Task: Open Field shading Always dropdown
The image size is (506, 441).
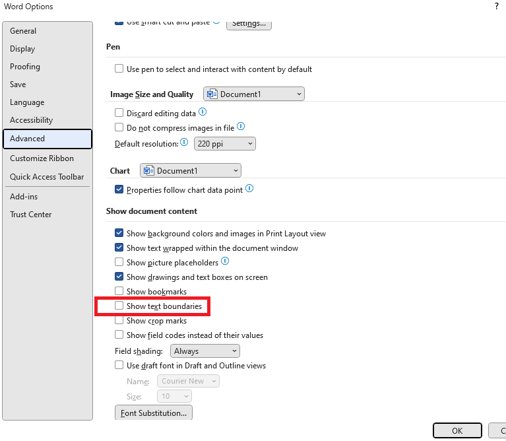Action: click(205, 351)
